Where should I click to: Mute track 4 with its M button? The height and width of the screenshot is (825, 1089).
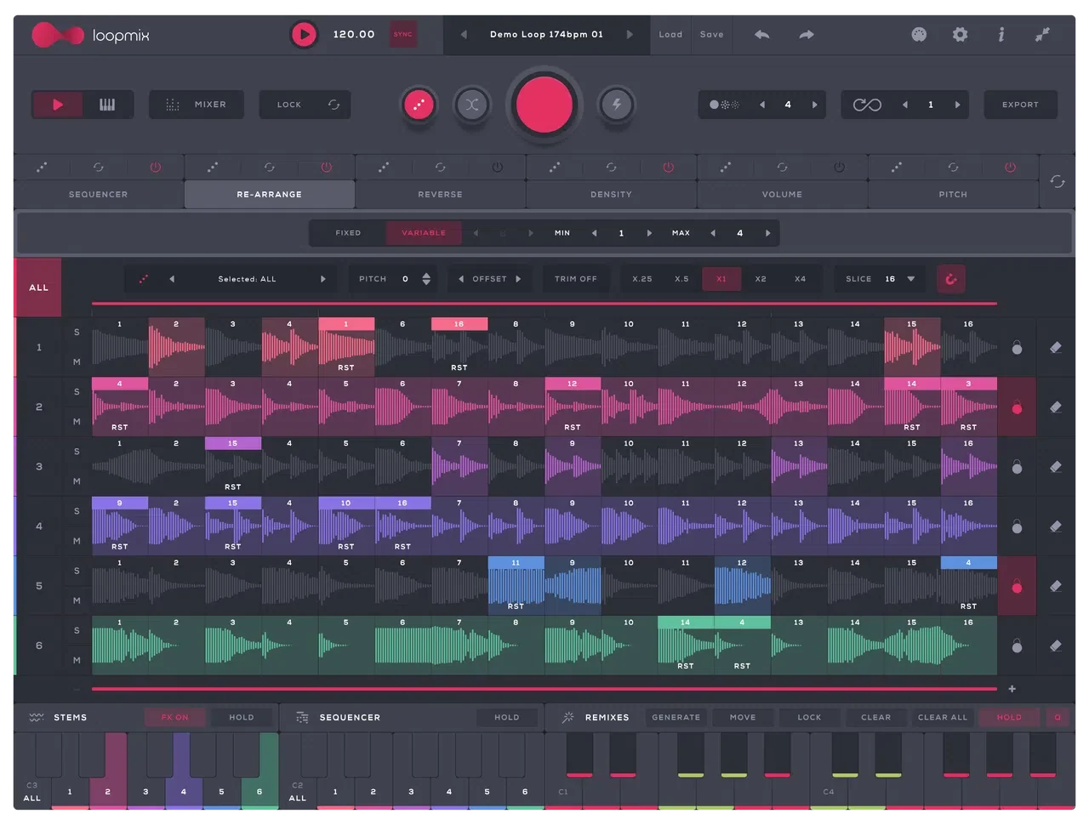[77, 541]
